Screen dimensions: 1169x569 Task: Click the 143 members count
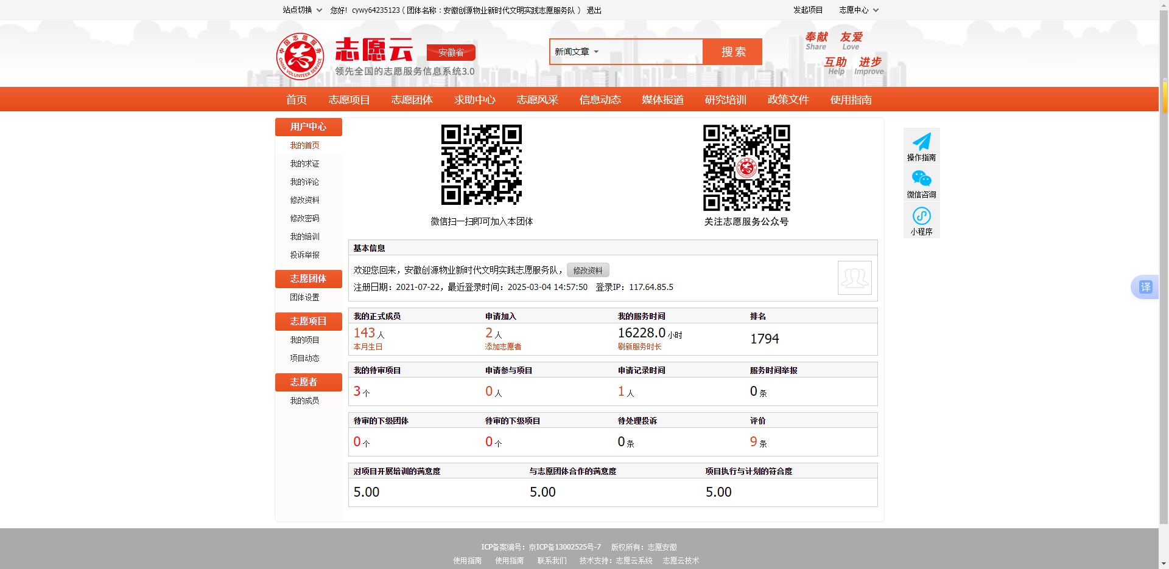tap(364, 333)
